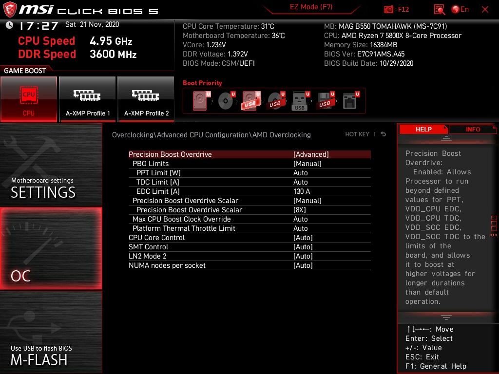This screenshot has width=499, height=374.
Task: Open LN2 Mode 2 [Auto] dropdown
Action: 249,256
